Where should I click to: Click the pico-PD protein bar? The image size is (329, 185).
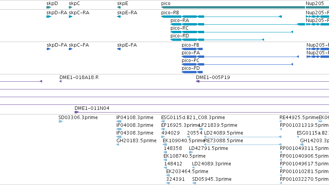tap(192, 72)
